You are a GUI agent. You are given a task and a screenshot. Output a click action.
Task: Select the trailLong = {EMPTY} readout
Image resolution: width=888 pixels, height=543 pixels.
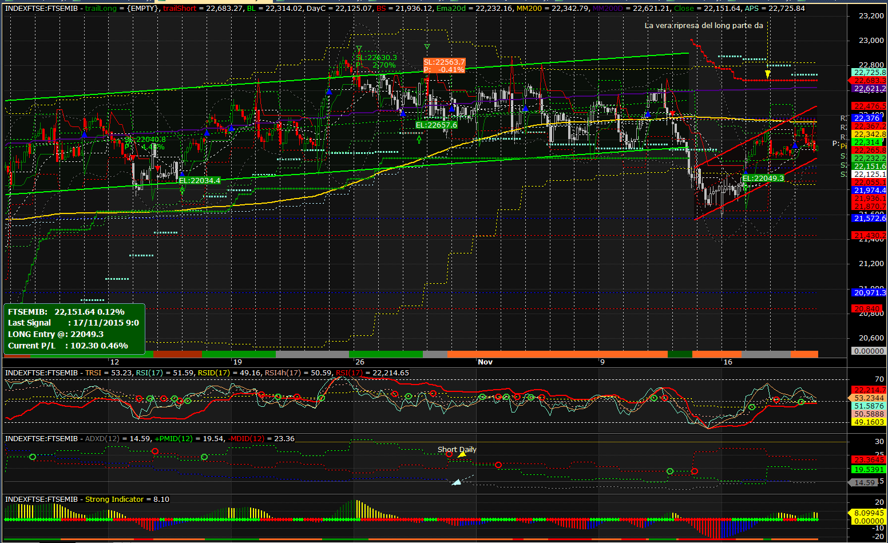pos(122,9)
